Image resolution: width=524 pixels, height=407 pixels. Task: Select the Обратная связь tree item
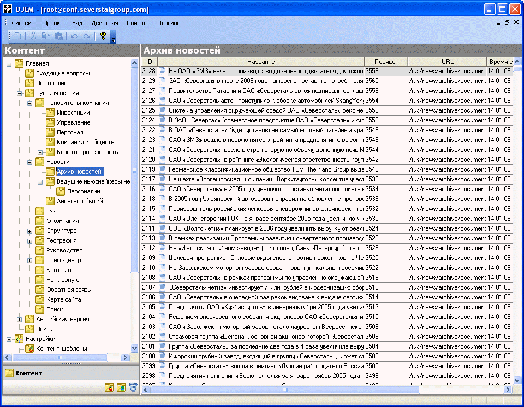tap(69, 290)
